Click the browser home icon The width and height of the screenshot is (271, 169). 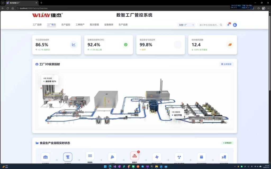point(13,8)
